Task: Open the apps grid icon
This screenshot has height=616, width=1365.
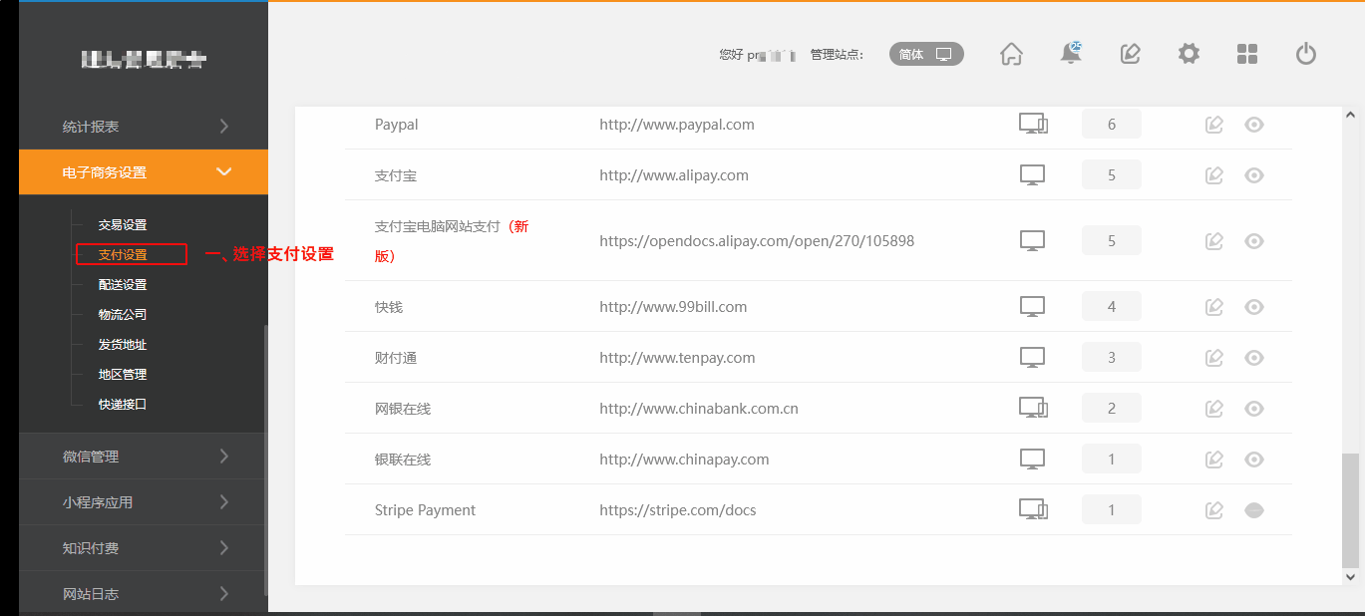Action: point(1247,54)
